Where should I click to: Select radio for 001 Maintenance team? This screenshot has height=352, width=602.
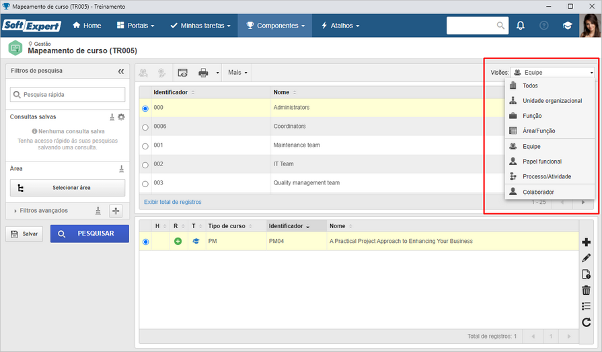(145, 146)
